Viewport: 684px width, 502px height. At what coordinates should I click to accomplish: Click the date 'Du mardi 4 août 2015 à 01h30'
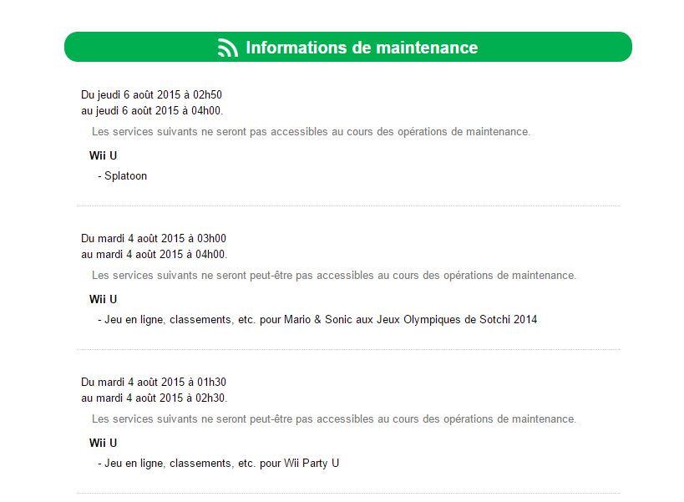coord(154,382)
